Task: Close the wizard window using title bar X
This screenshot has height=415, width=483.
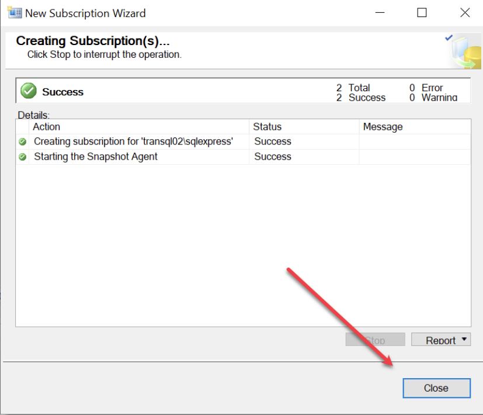Action: tap(465, 13)
